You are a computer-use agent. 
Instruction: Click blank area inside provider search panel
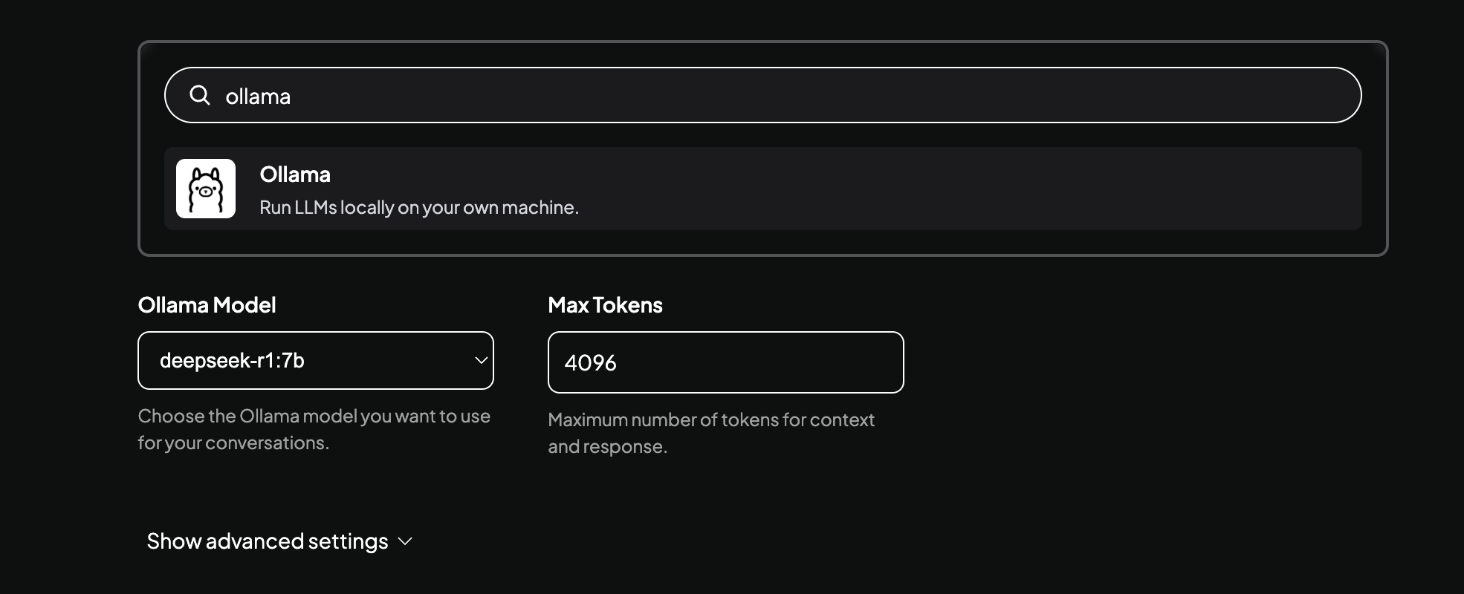pos(762,242)
